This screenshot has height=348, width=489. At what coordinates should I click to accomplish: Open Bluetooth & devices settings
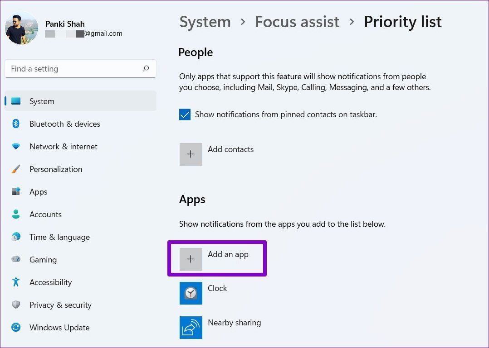click(x=65, y=124)
